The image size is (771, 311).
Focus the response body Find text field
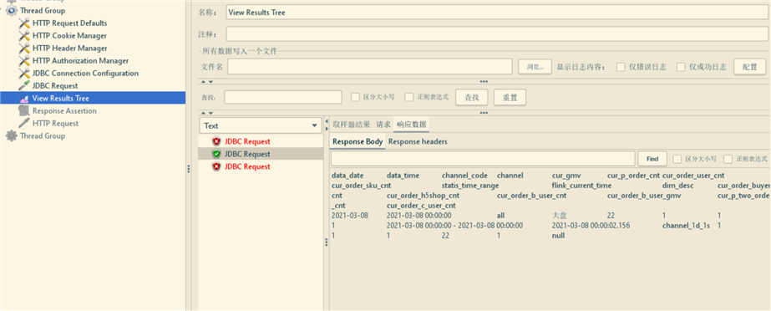coord(483,159)
